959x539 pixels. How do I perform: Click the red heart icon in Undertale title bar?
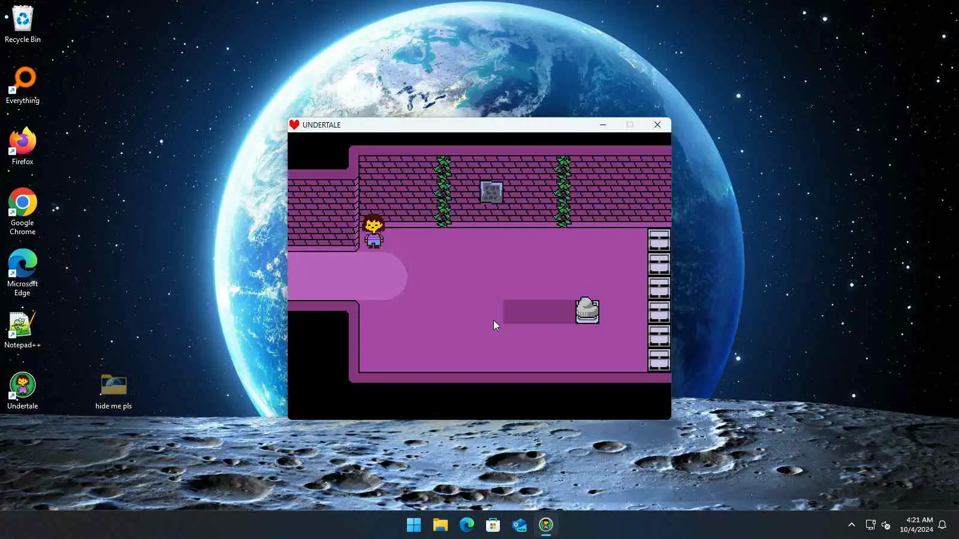tap(294, 125)
